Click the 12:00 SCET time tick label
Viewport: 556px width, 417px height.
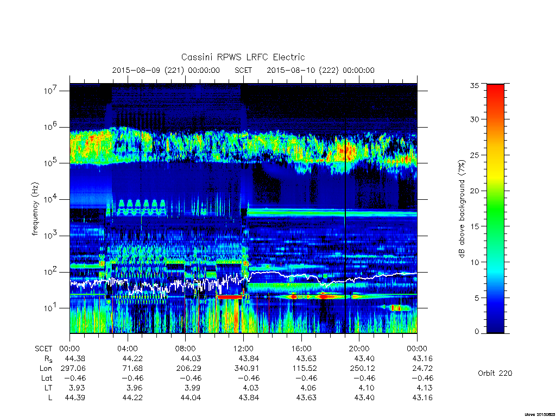point(243,349)
